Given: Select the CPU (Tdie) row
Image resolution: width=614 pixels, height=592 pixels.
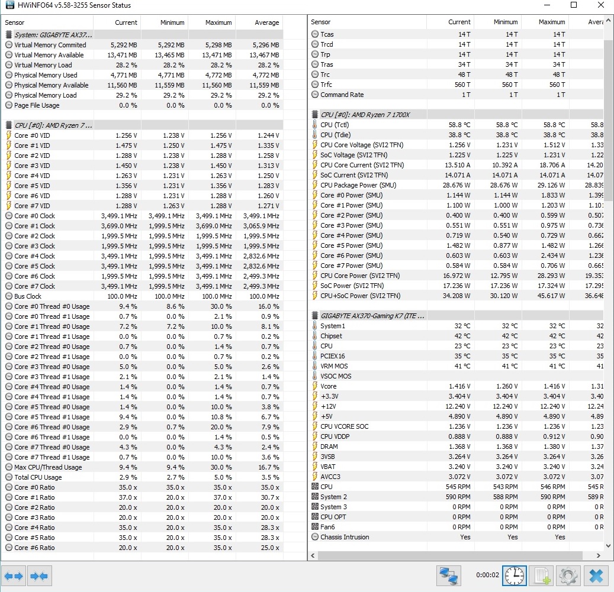Looking at the screenshot, I should tap(456, 135).
